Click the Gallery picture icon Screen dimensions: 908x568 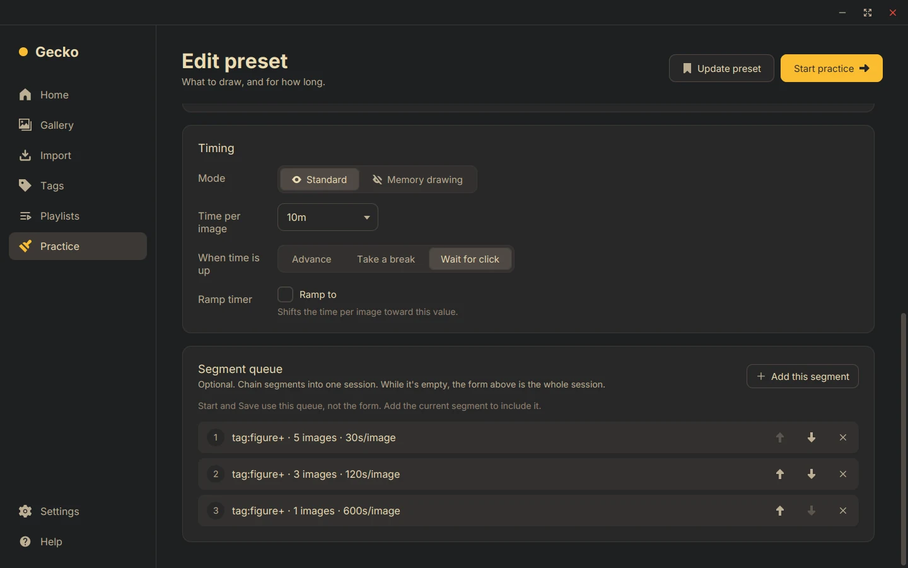point(25,125)
